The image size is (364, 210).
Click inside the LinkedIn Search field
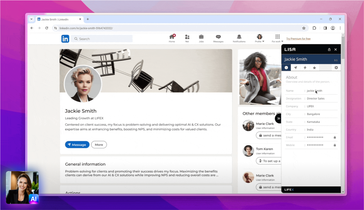click(102, 39)
